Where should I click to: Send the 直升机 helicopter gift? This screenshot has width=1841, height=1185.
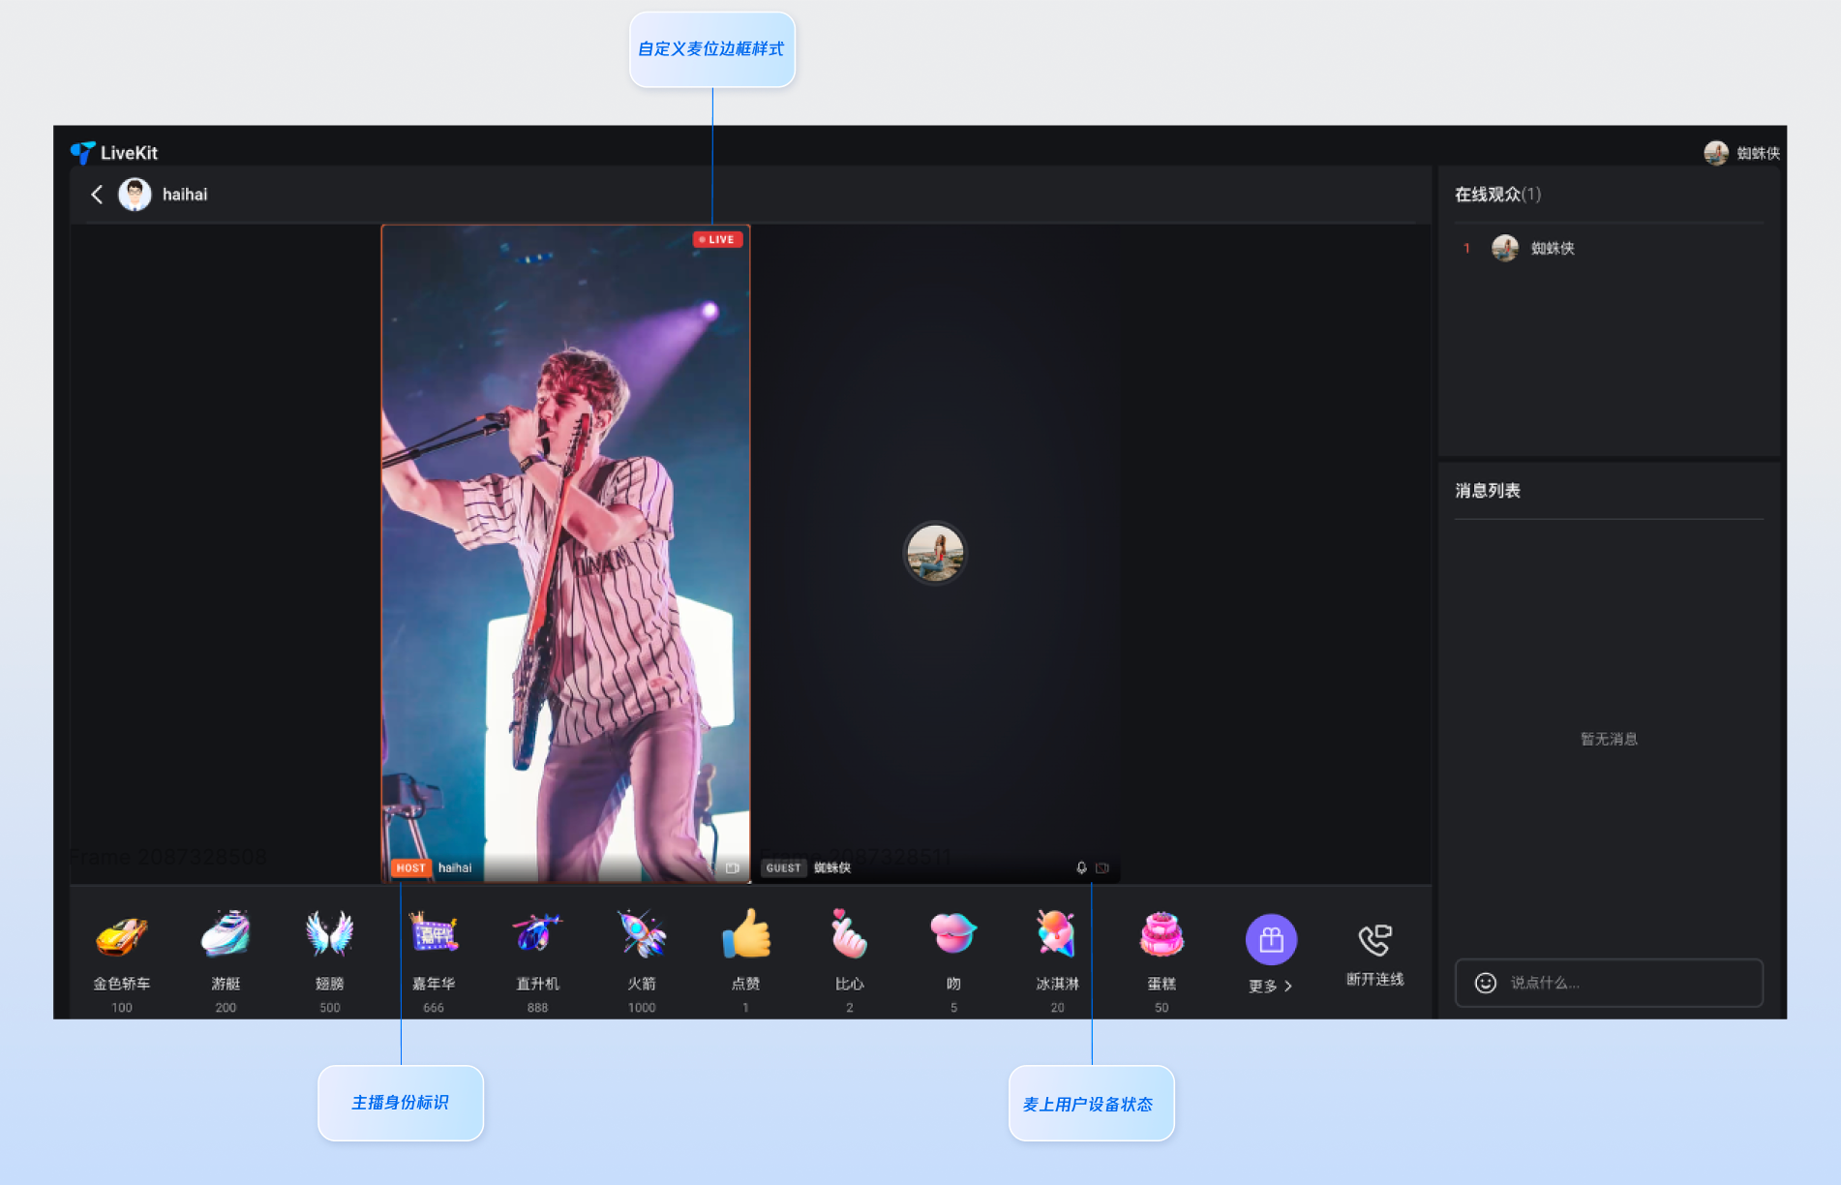(x=537, y=961)
